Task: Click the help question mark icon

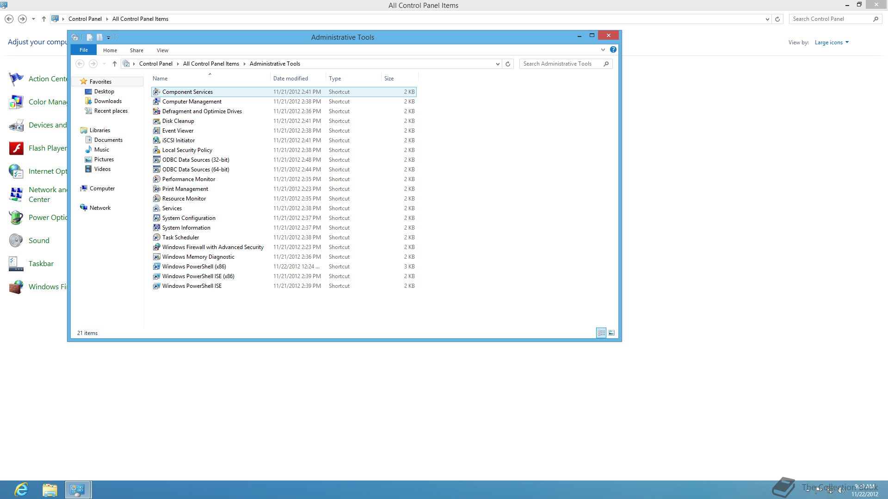Action: point(613,50)
